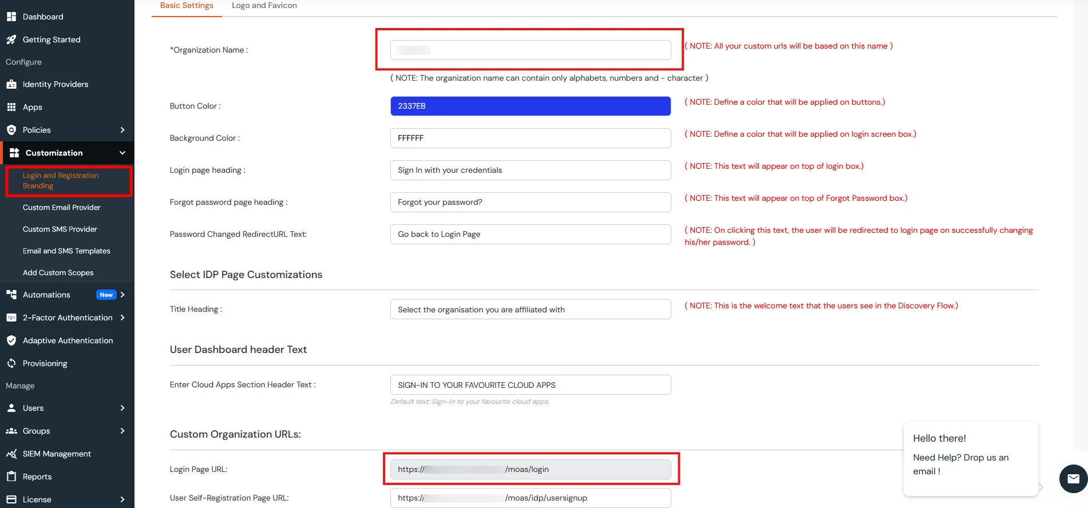Click the 'Custom Organization URLs:' heading
Viewport: 1088px width, 508px height.
[x=235, y=434]
